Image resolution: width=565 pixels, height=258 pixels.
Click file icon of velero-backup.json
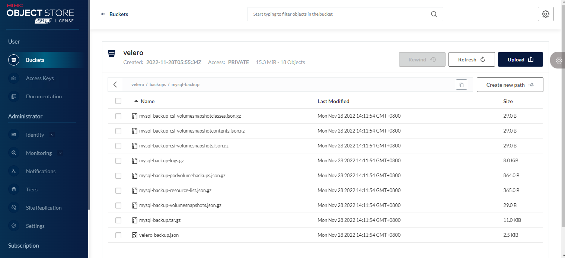[x=135, y=235]
